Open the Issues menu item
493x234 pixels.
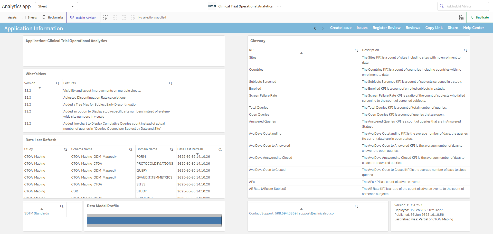362,28
